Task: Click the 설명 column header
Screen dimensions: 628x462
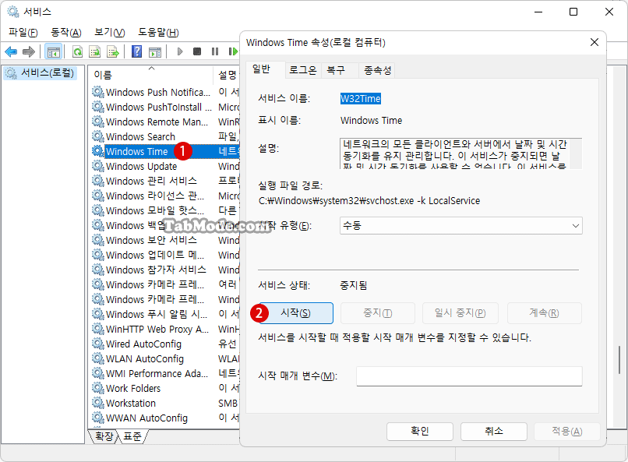Action: (x=227, y=74)
